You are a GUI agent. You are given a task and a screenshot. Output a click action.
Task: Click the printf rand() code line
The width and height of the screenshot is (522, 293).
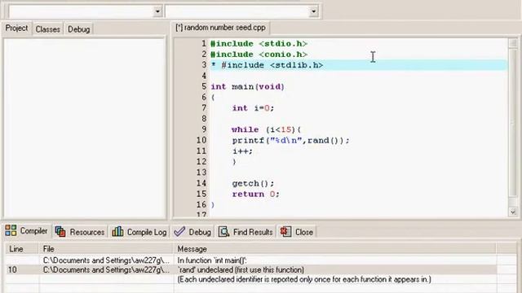click(x=290, y=141)
